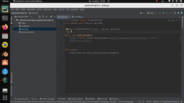Click the Telegram URL link on line 7
The height and width of the screenshot is (103, 184).
click(128, 38)
